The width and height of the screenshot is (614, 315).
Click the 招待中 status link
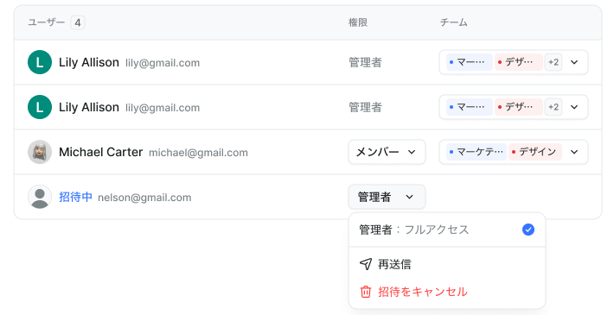(x=75, y=197)
